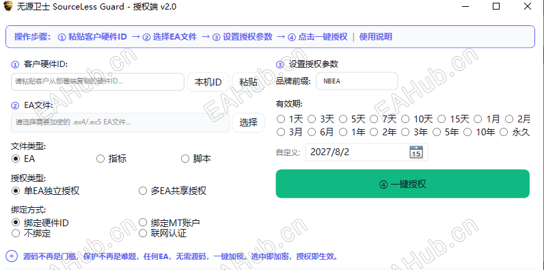Set validity to 10天
Viewport: 544px width, 270px height.
pyautogui.click(x=417, y=120)
